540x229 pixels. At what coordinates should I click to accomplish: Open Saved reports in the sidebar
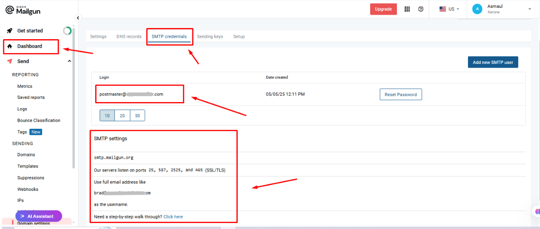point(31,97)
